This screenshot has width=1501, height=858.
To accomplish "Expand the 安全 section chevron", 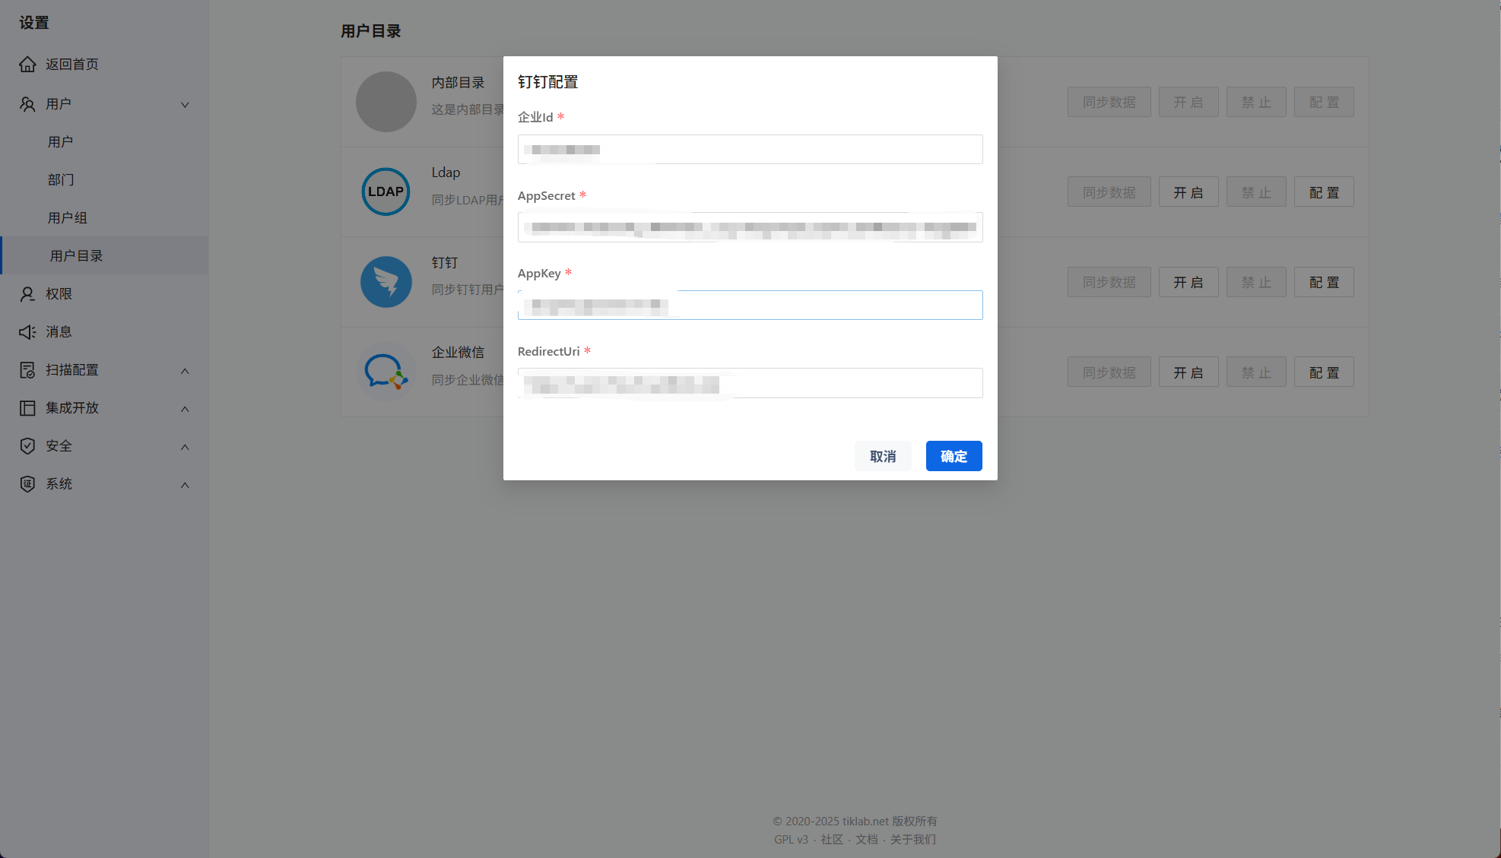I will pos(185,447).
